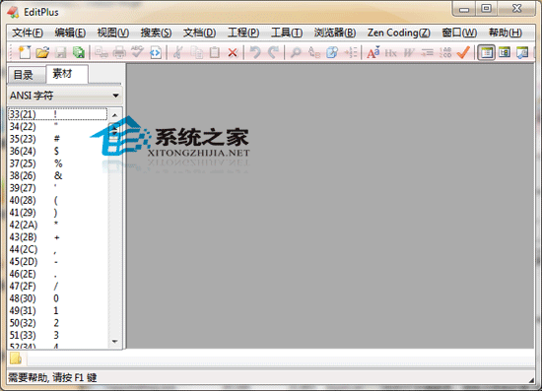The width and height of the screenshot is (542, 391).
Task: Select the 38(26) & row
Action: click(57, 176)
